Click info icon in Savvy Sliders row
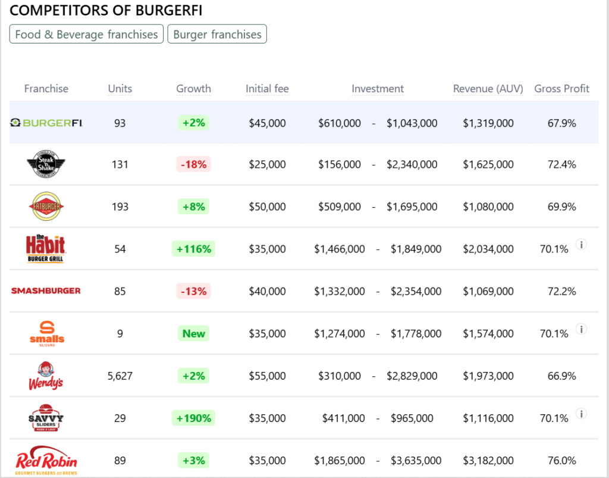 tap(581, 414)
